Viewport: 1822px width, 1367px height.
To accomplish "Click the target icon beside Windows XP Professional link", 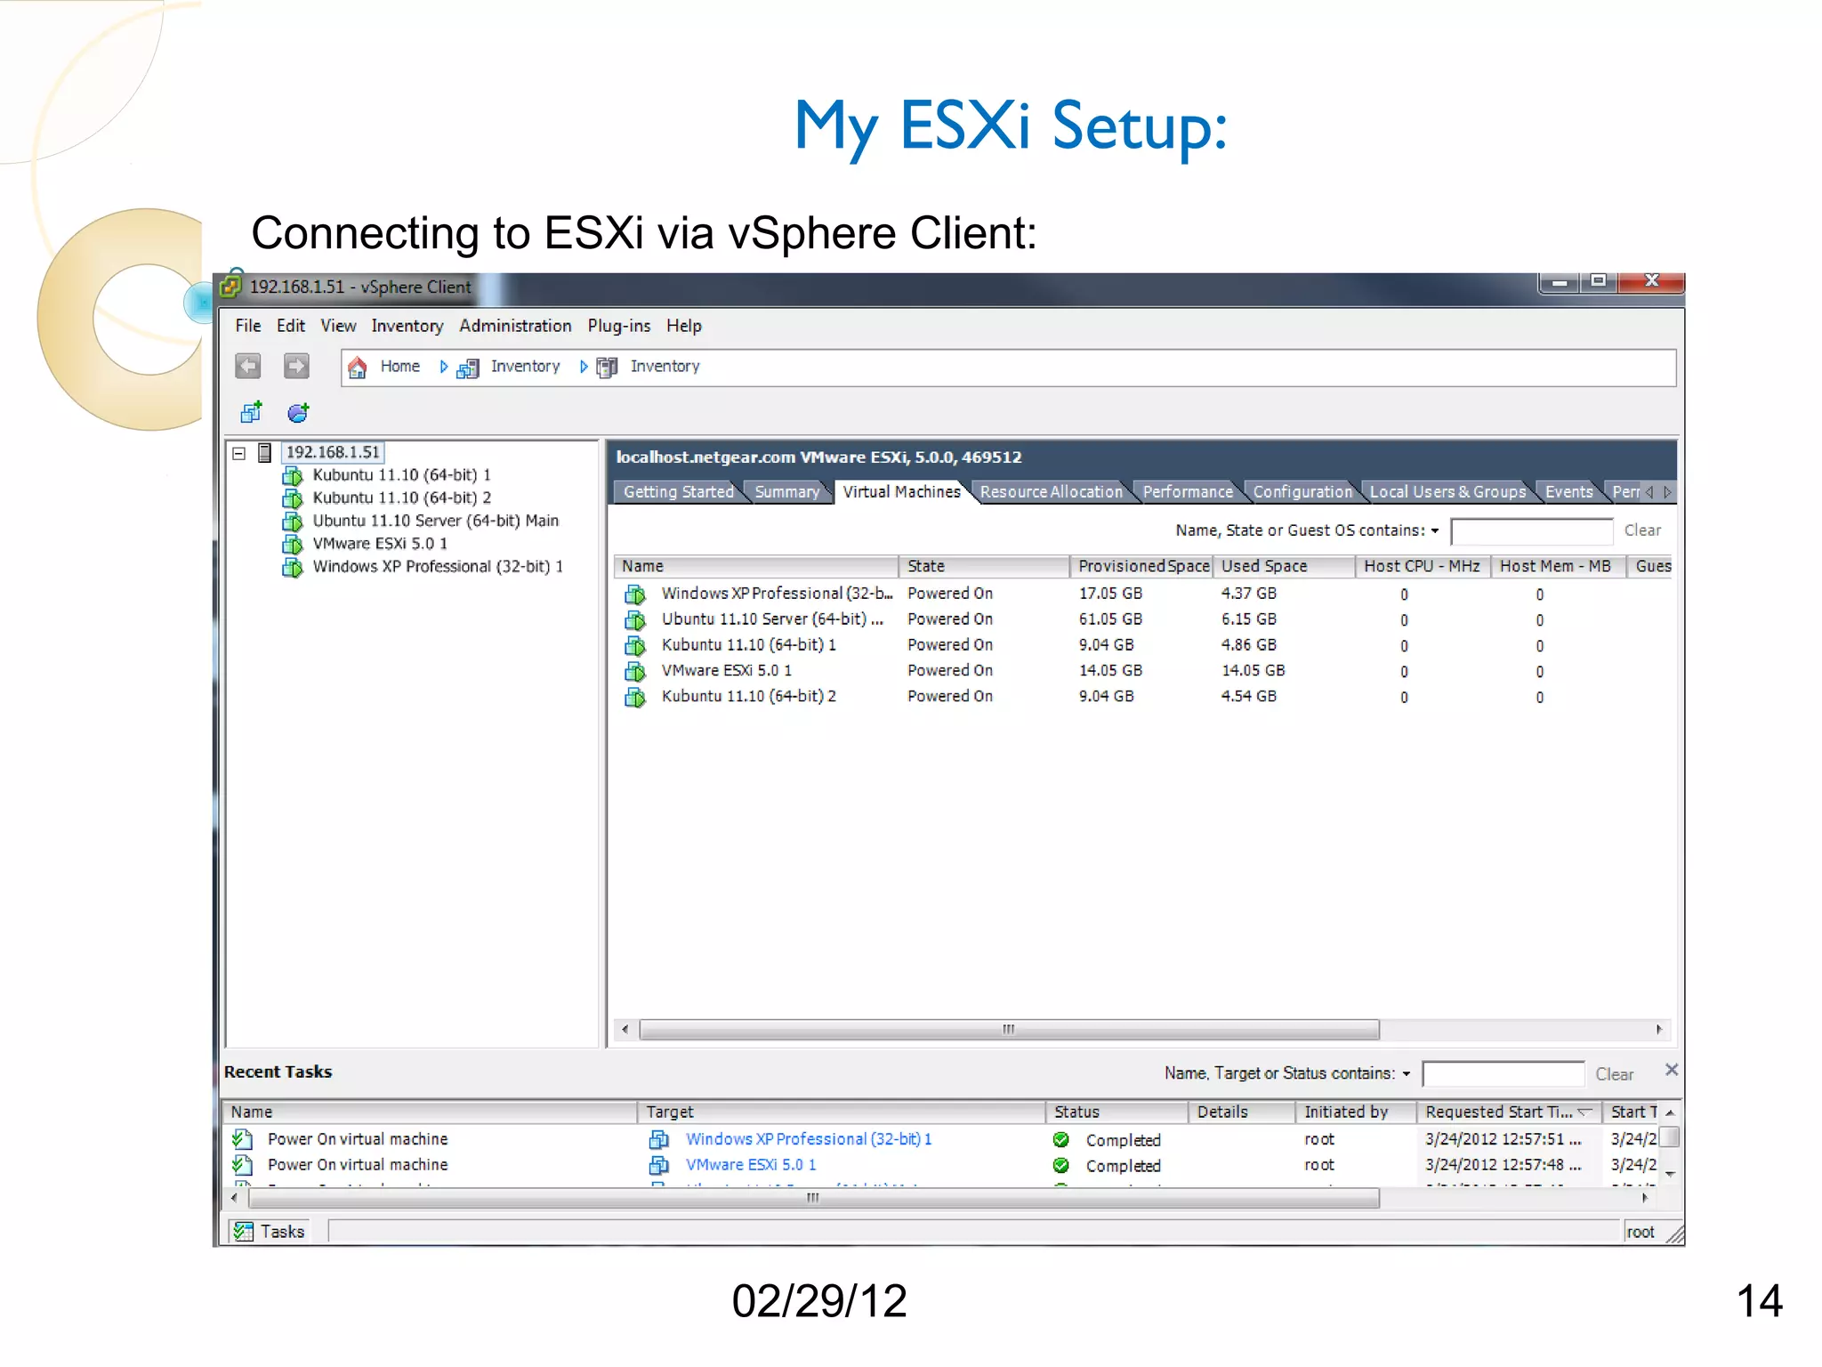I will [x=659, y=1139].
